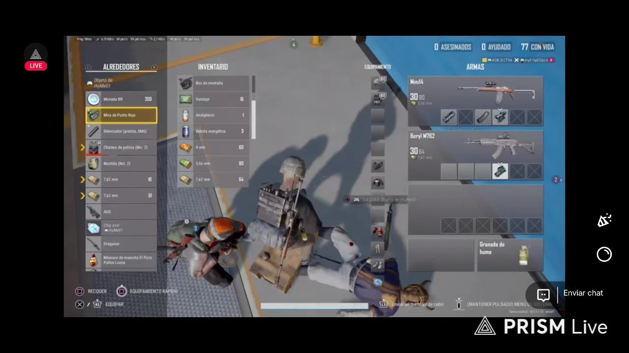Click the EQUIPAMIENTO RÁPIDO prompt
The height and width of the screenshot is (353, 629).
click(147, 291)
